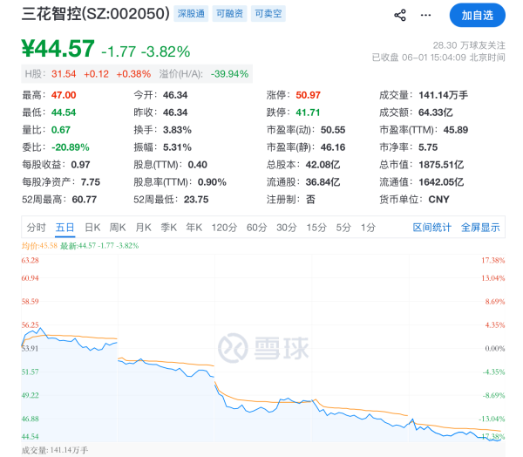Click the 总股本 value 42.08亿

(x=323, y=165)
